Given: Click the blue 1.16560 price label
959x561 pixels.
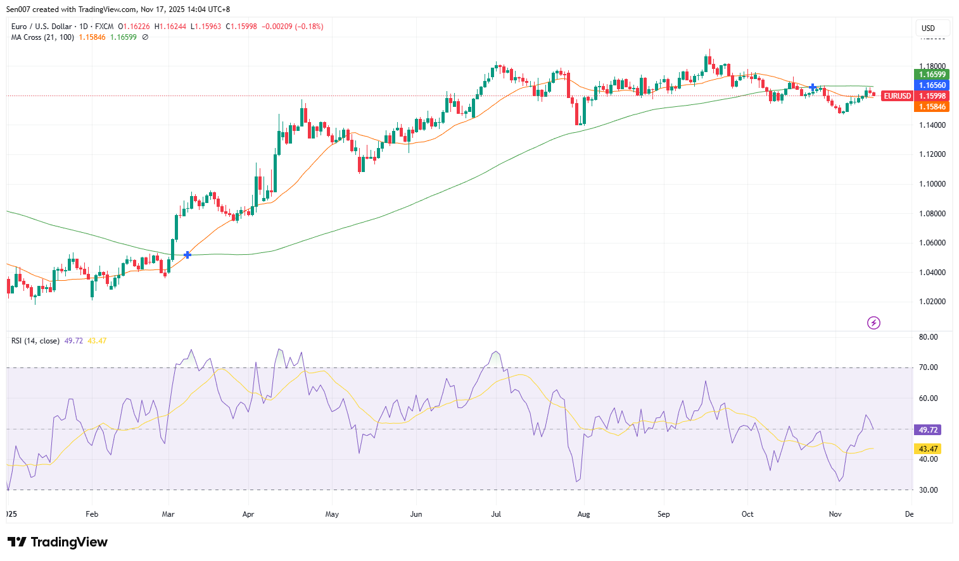Looking at the screenshot, I should click(x=932, y=85).
